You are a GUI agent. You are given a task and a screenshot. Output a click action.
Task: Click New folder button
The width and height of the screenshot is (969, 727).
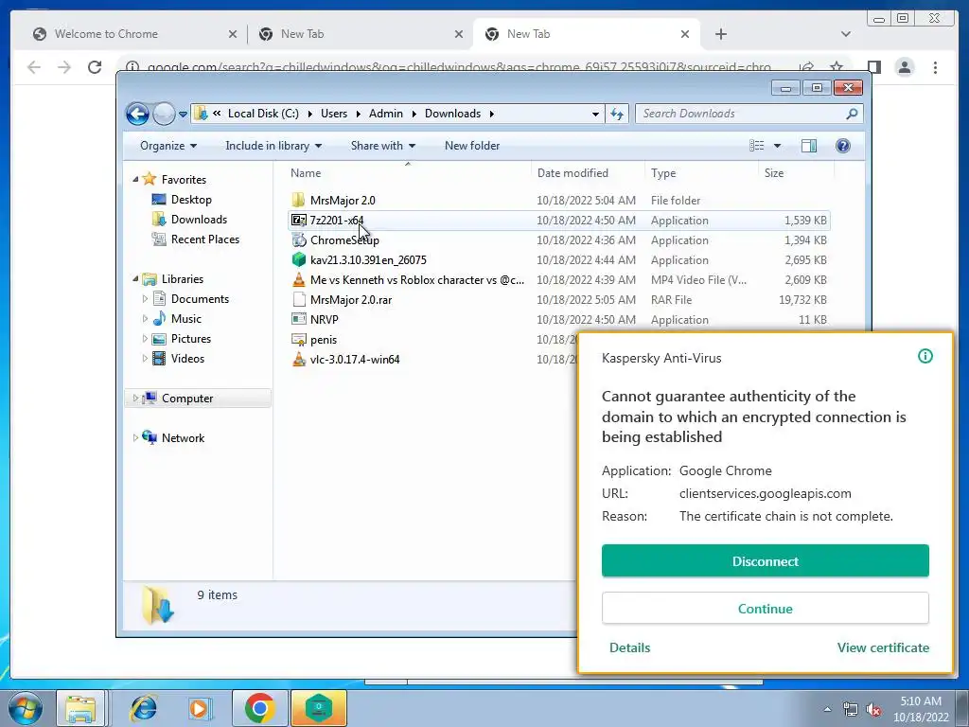(472, 146)
